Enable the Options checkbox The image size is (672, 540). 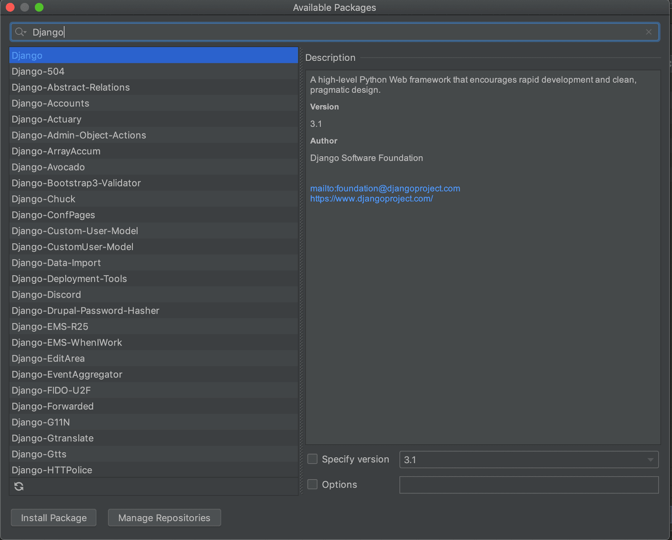click(312, 484)
